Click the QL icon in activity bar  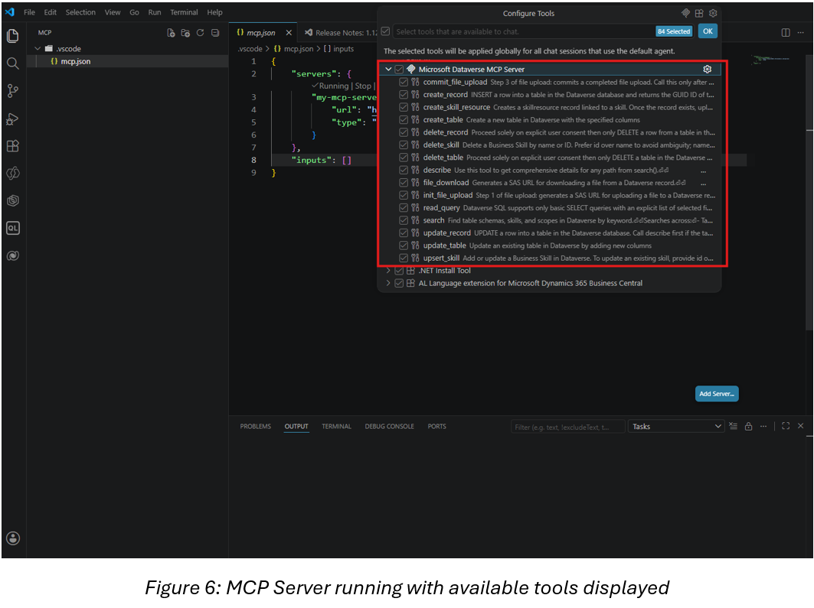[12, 228]
